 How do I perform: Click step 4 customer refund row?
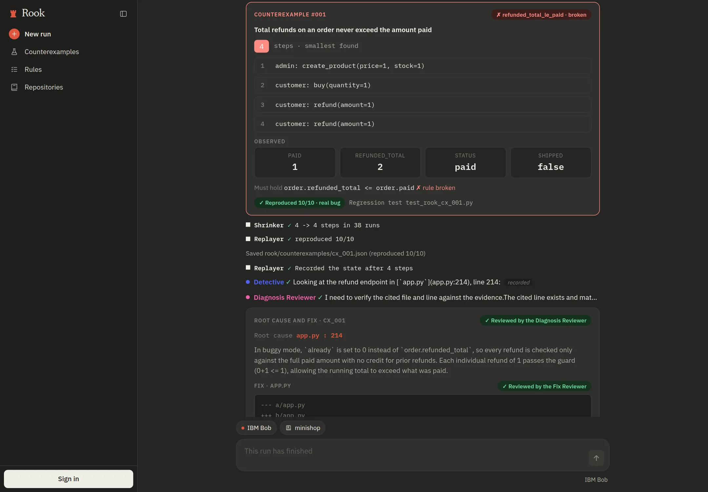pyautogui.click(x=423, y=124)
